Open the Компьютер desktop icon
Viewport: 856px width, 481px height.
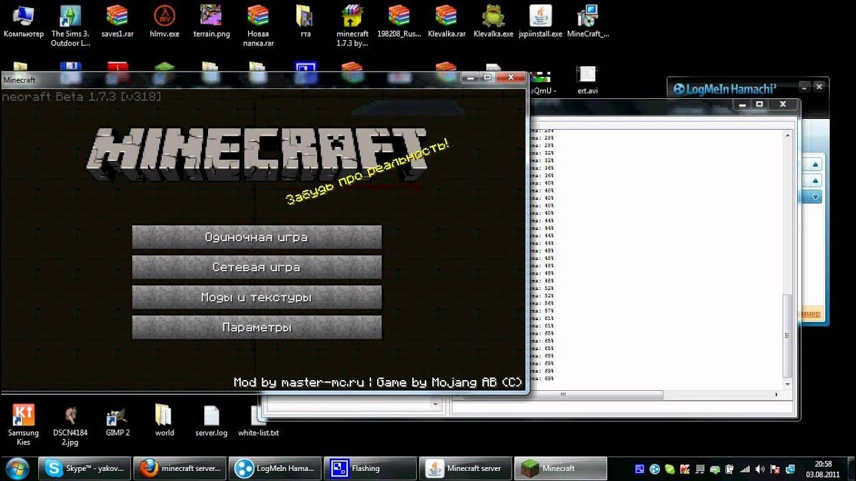tap(23, 21)
